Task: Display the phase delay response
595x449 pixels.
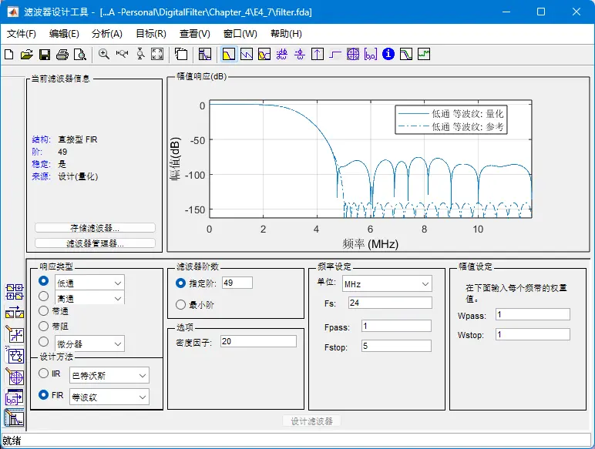Action: tap(300, 54)
